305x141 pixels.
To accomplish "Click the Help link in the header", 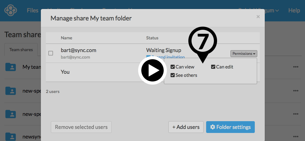I will [294, 11].
